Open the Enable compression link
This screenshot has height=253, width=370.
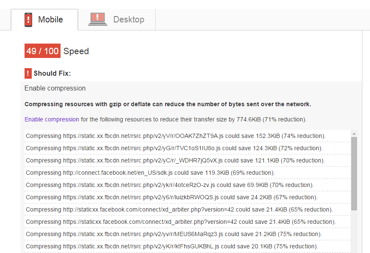[52, 119]
